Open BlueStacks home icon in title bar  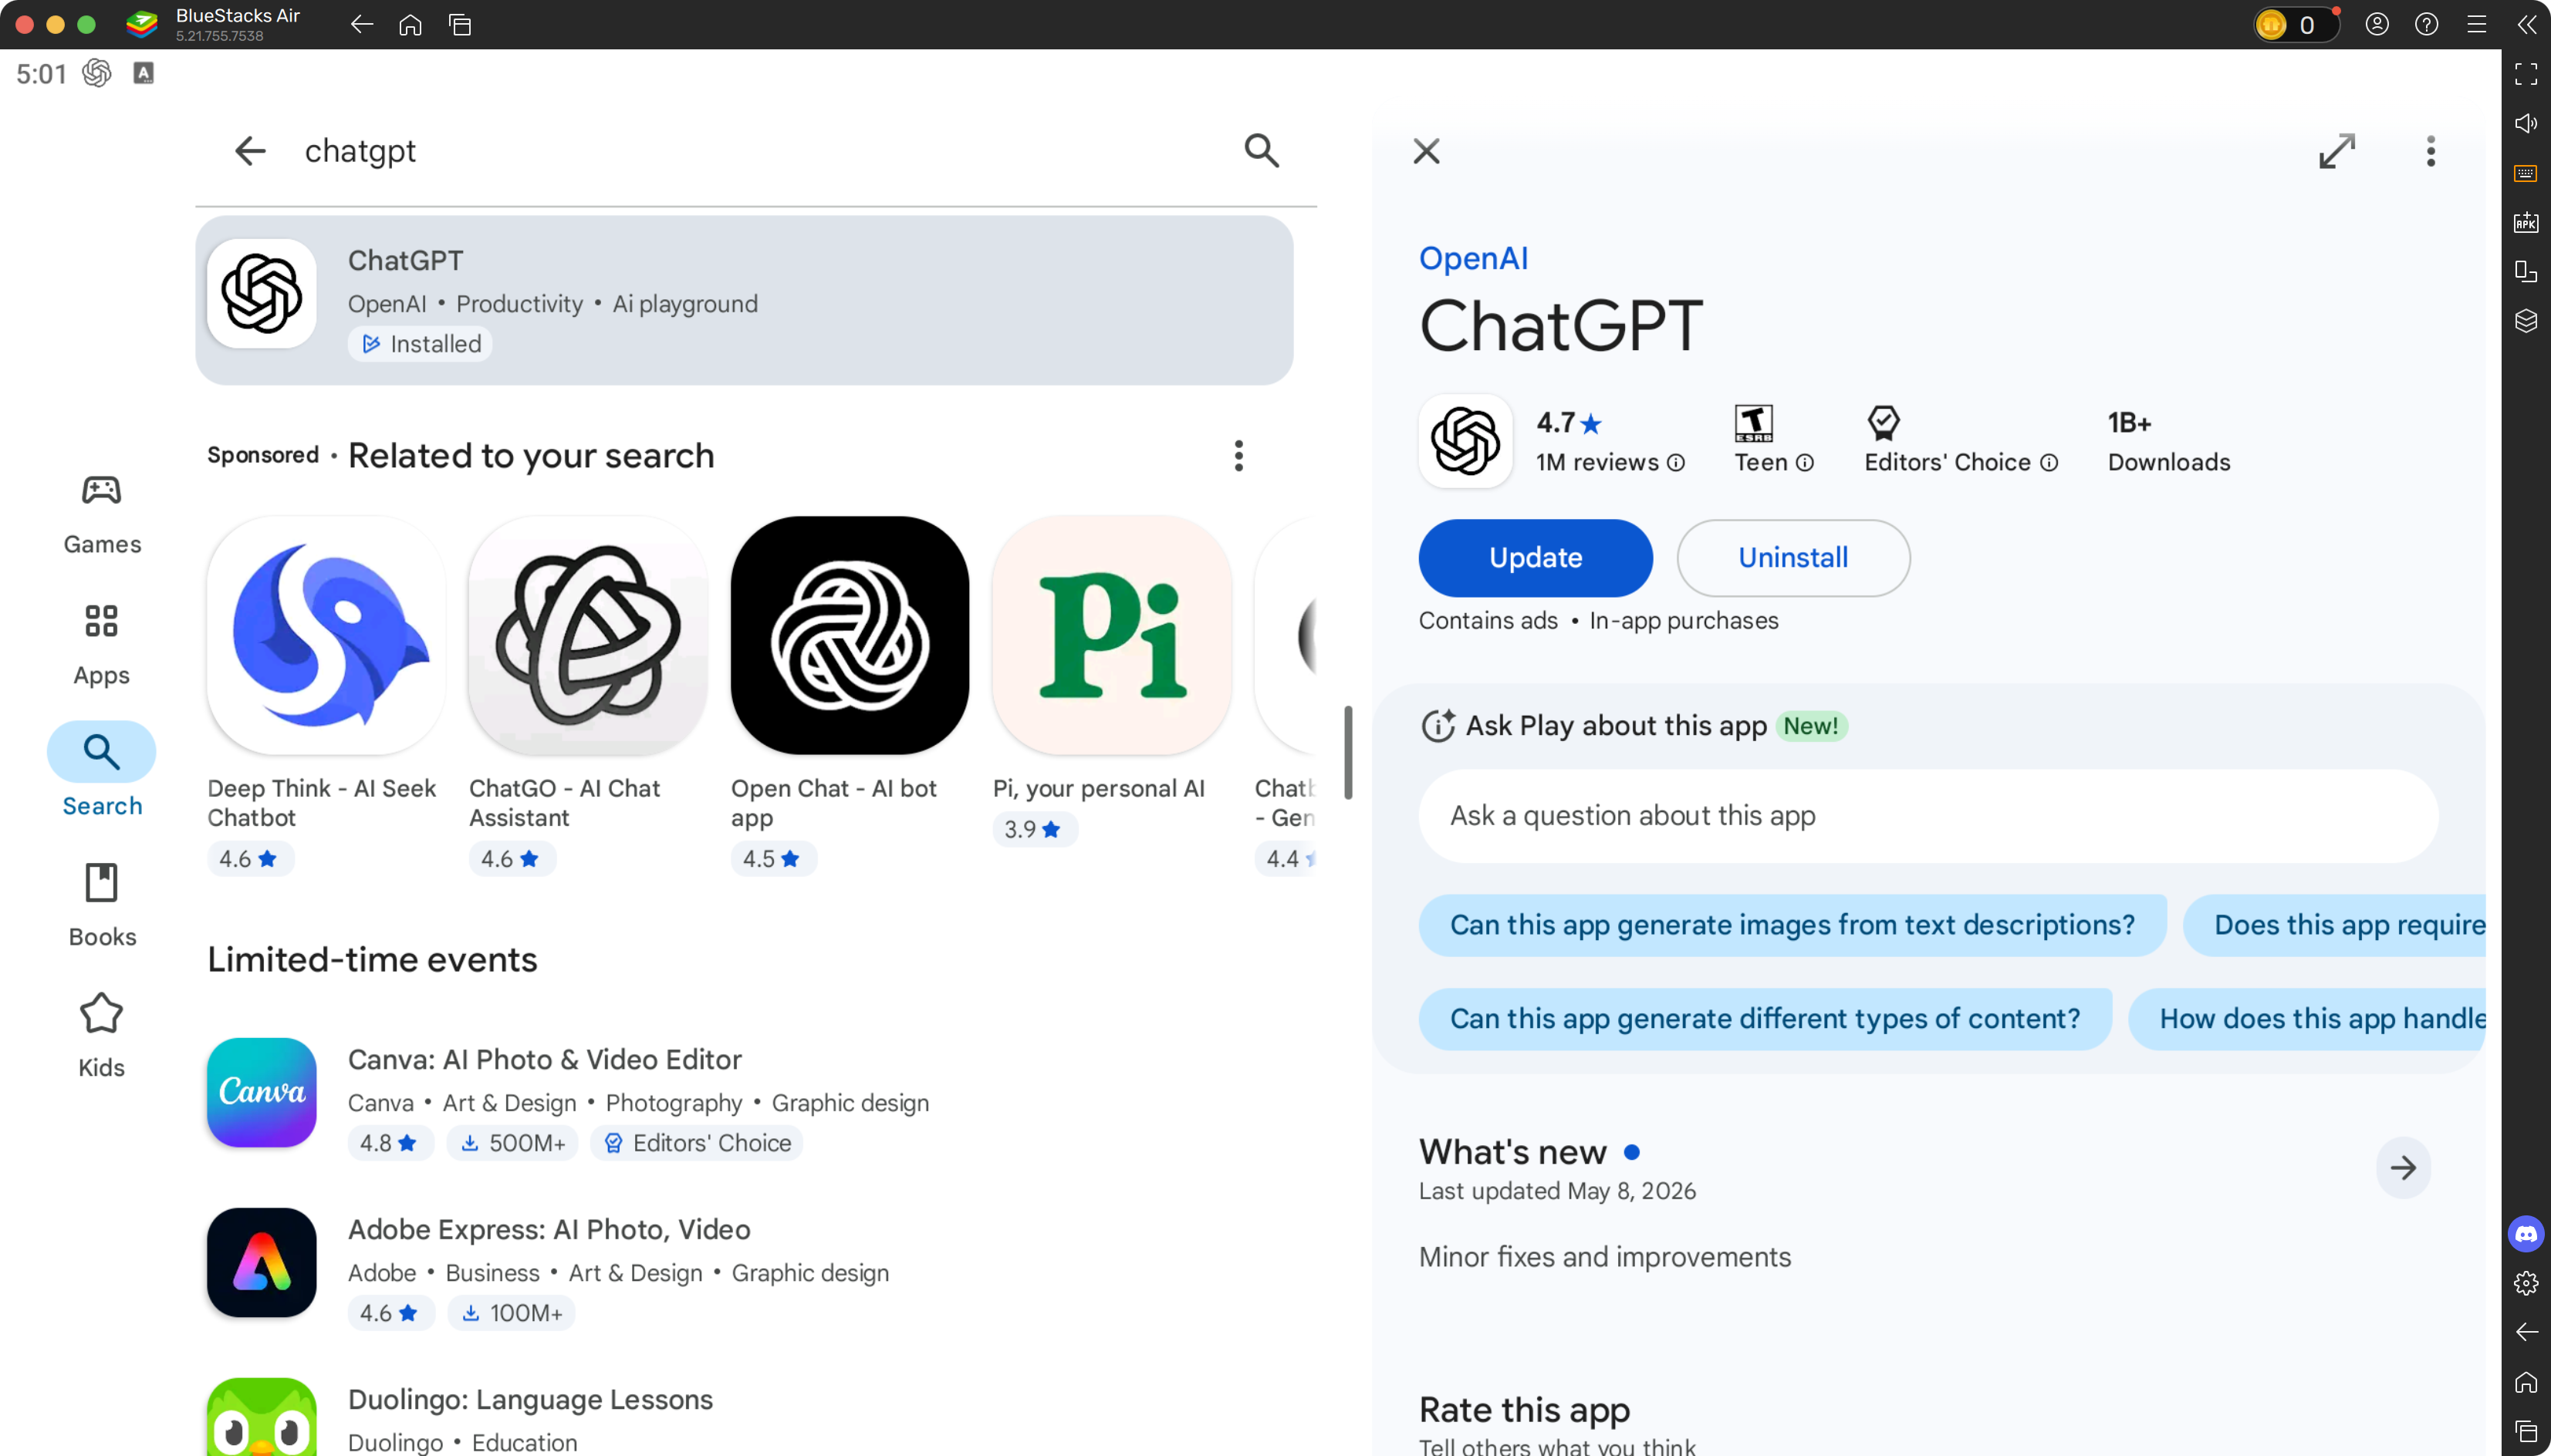(x=411, y=25)
